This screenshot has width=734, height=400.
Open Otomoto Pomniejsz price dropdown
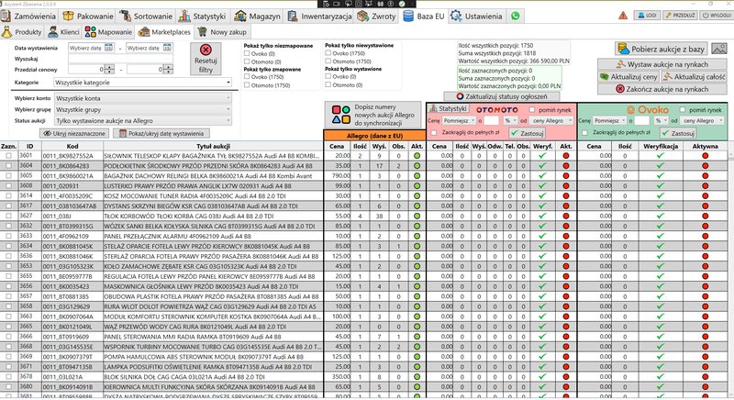[x=460, y=121]
